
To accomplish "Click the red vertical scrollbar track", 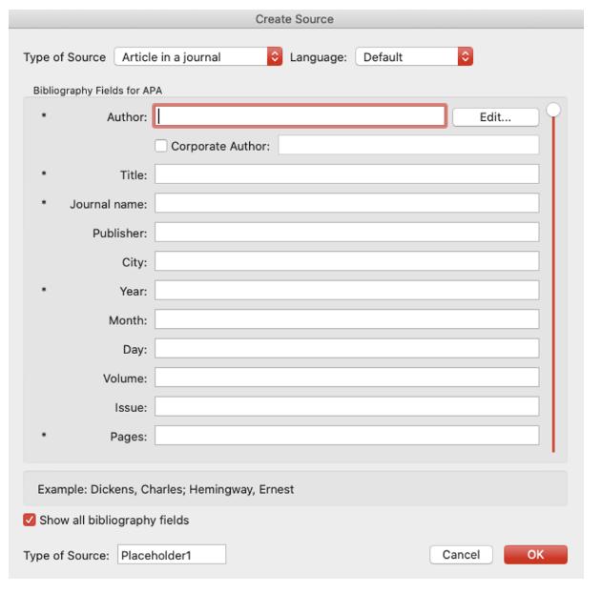I will (x=553, y=284).
